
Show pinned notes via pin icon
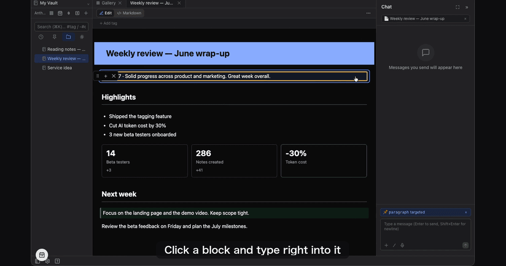(54, 37)
